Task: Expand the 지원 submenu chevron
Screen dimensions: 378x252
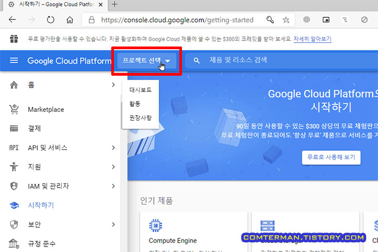Action: click(113, 167)
